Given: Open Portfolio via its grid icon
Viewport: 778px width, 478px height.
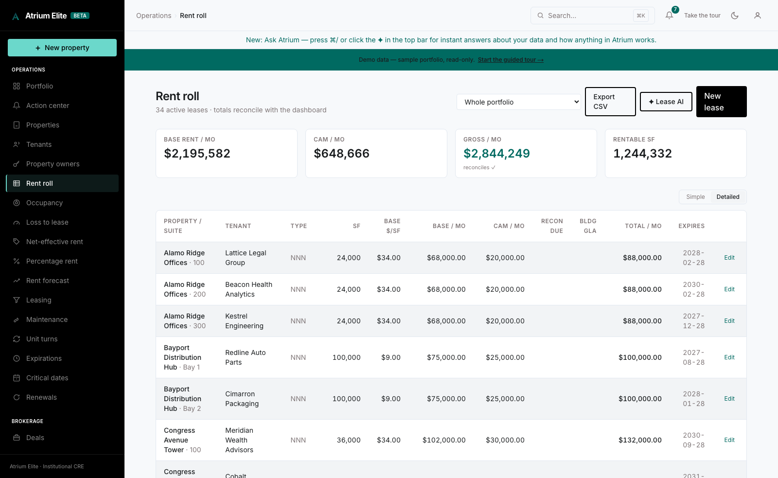Looking at the screenshot, I should tap(17, 86).
